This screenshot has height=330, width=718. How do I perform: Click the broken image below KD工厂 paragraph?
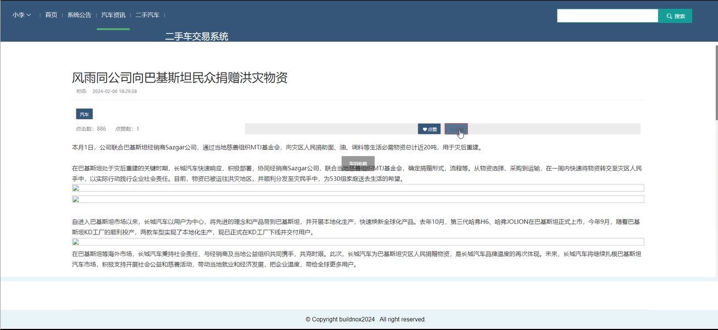358,242
